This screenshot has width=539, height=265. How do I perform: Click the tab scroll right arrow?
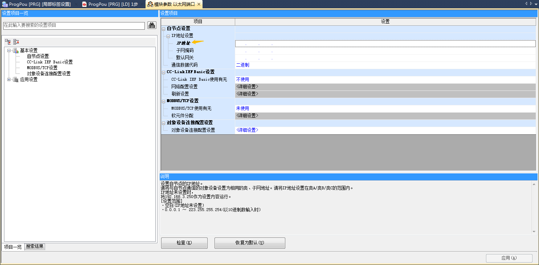(x=531, y=4)
